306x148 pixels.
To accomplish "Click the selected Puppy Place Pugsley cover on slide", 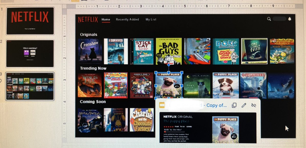I will [x=169, y=85].
